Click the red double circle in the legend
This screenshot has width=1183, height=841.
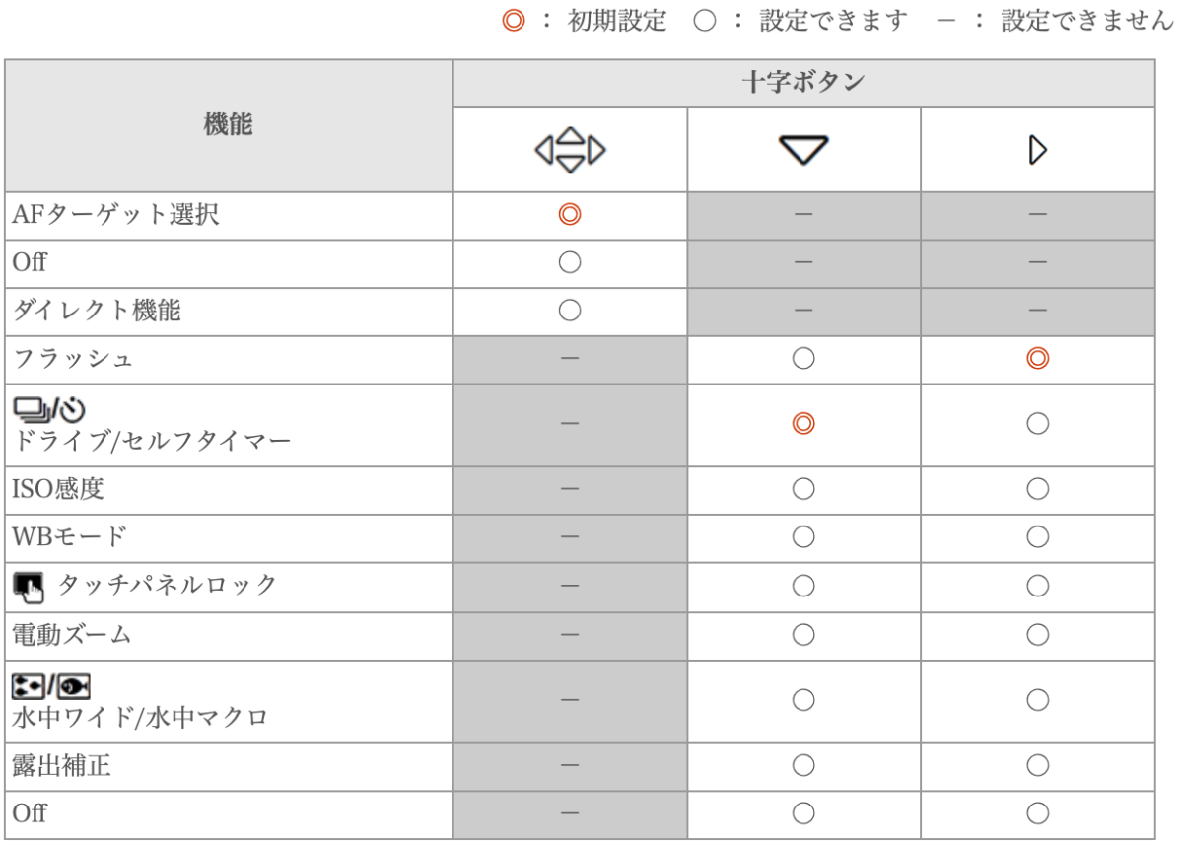coord(512,22)
